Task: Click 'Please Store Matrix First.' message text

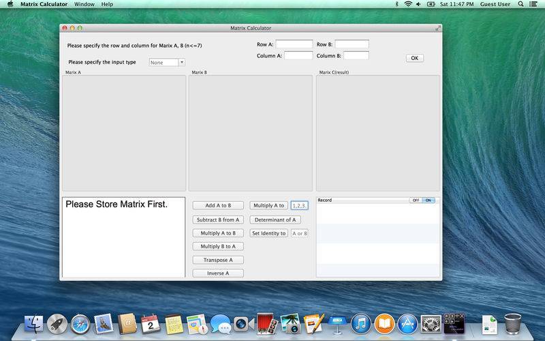Action: 116,204
